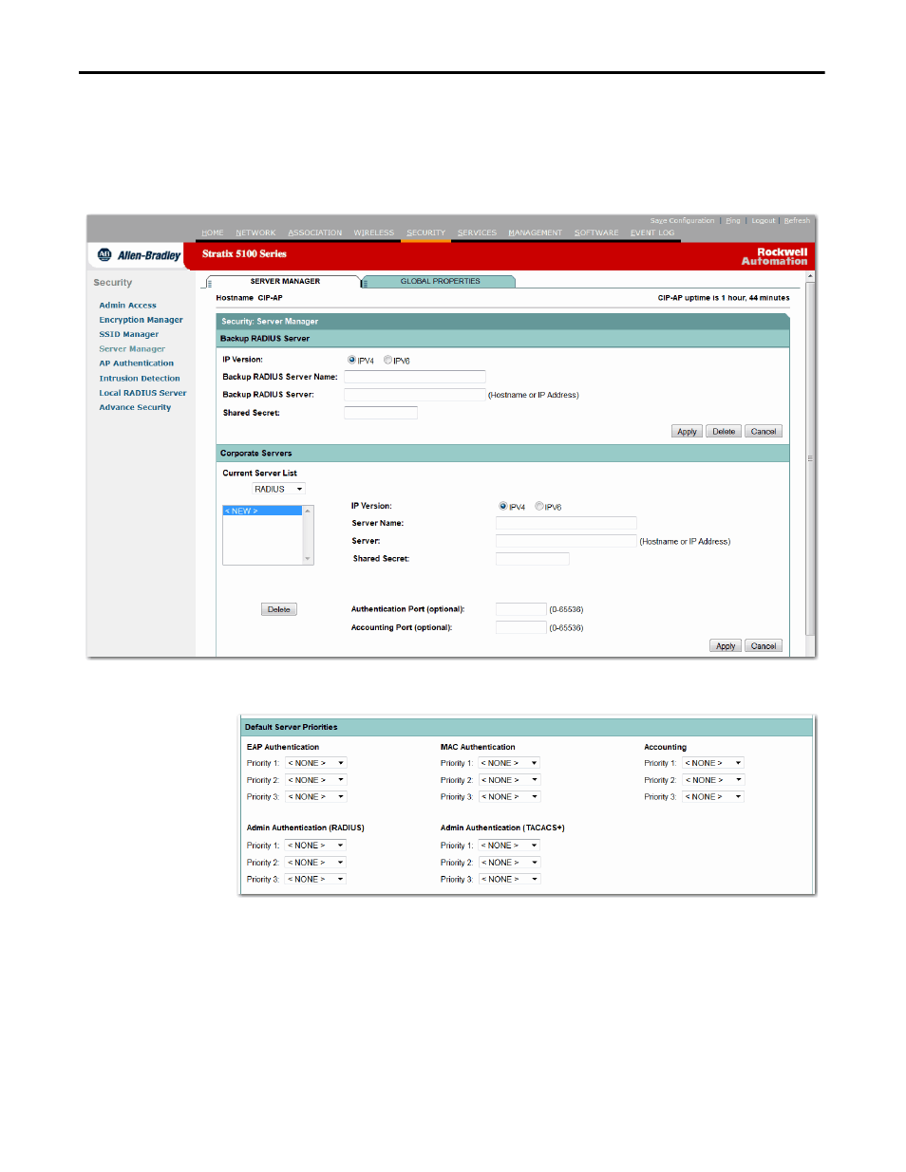
Task: Open Intrusion Detection in sidebar
Action: (139, 379)
